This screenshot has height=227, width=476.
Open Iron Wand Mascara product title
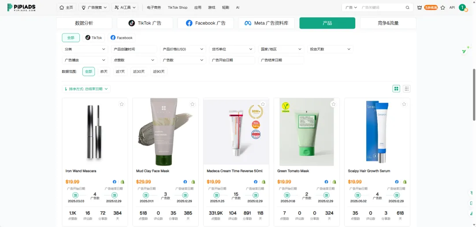pos(81,171)
